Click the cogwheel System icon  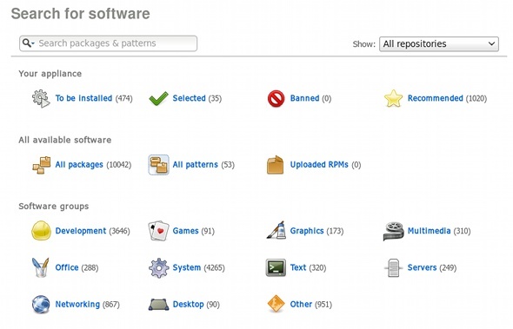click(x=158, y=268)
